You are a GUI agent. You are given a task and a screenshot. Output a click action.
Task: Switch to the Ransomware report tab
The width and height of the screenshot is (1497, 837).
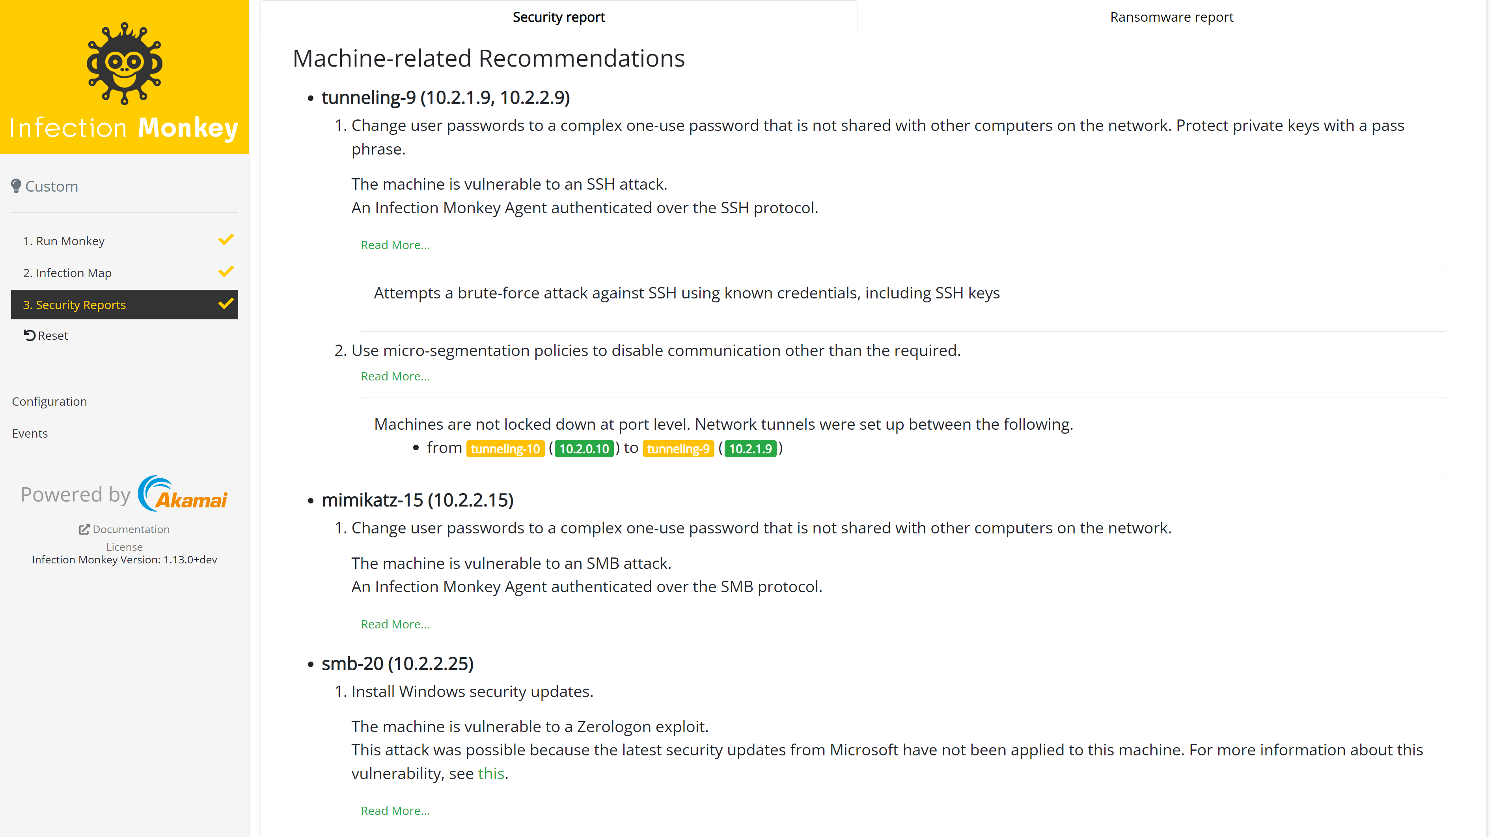[1171, 17]
